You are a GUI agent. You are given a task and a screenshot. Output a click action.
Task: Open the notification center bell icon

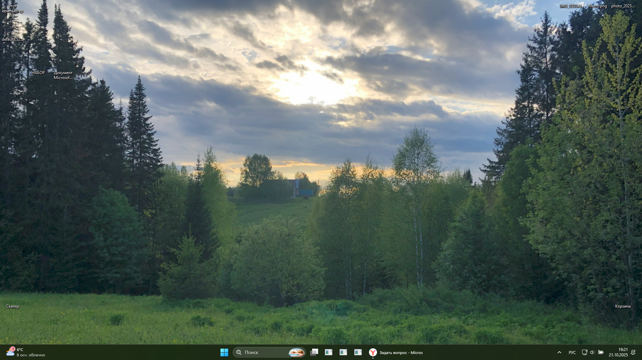click(633, 352)
